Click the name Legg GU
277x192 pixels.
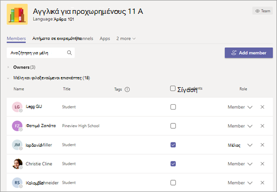click(34, 106)
